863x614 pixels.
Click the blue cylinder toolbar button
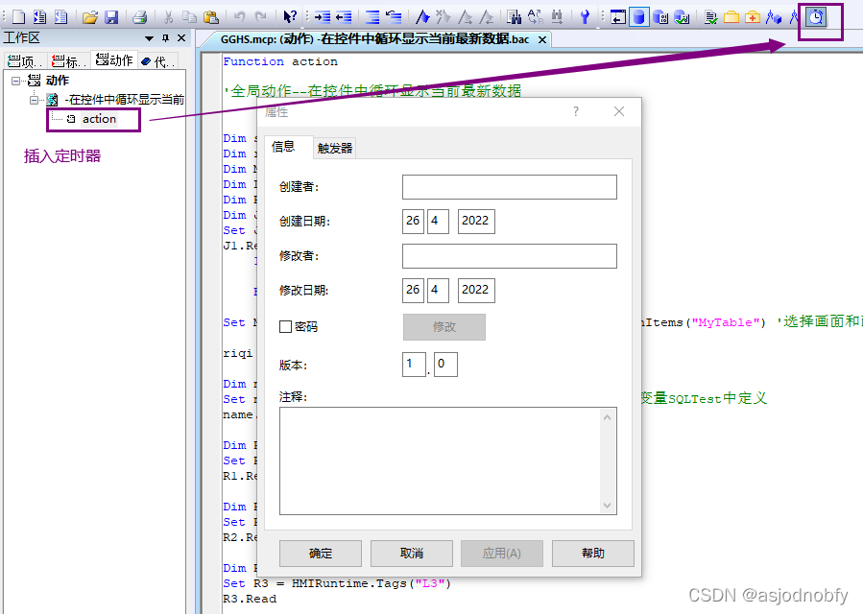[x=639, y=17]
